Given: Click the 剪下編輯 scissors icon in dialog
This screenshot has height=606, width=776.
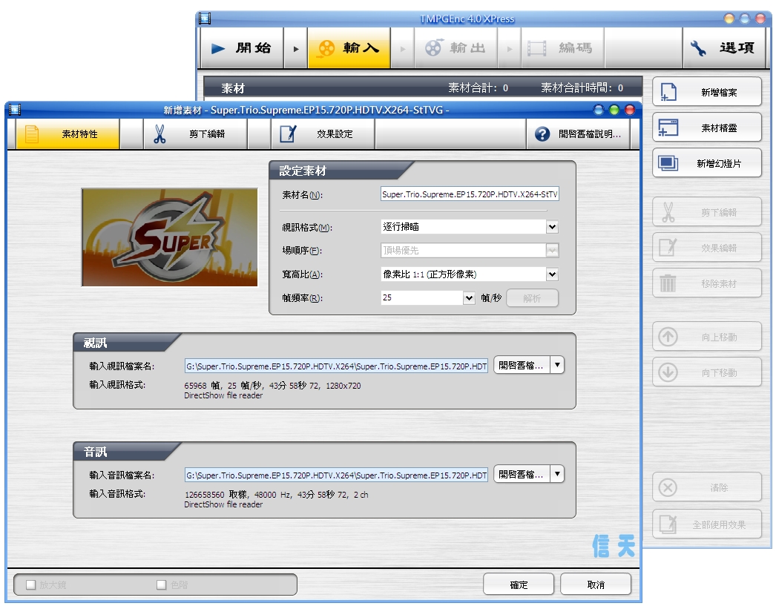Looking at the screenshot, I should pyautogui.click(x=160, y=134).
